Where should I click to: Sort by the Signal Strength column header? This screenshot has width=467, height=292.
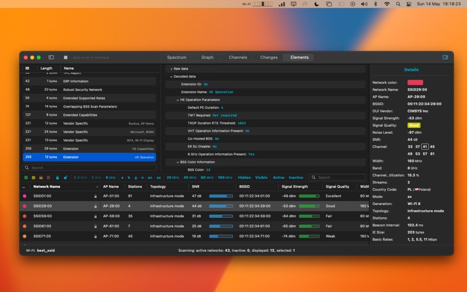coord(295,187)
